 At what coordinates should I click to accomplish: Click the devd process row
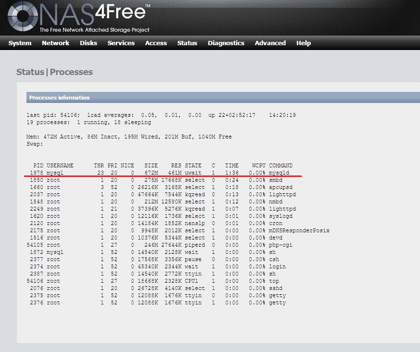point(156,238)
